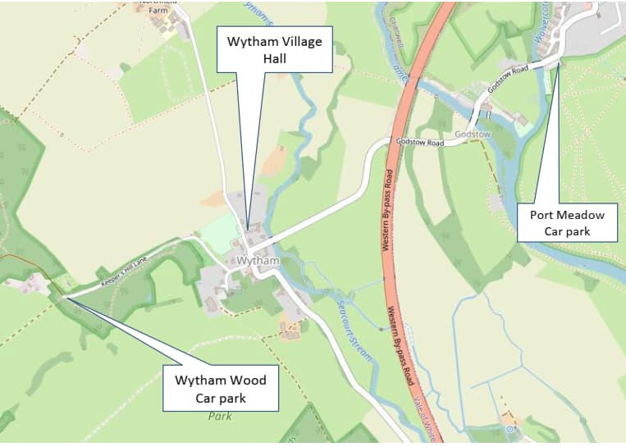
Task: Click the Wytham Village Hall callout box
Action: pos(275,49)
